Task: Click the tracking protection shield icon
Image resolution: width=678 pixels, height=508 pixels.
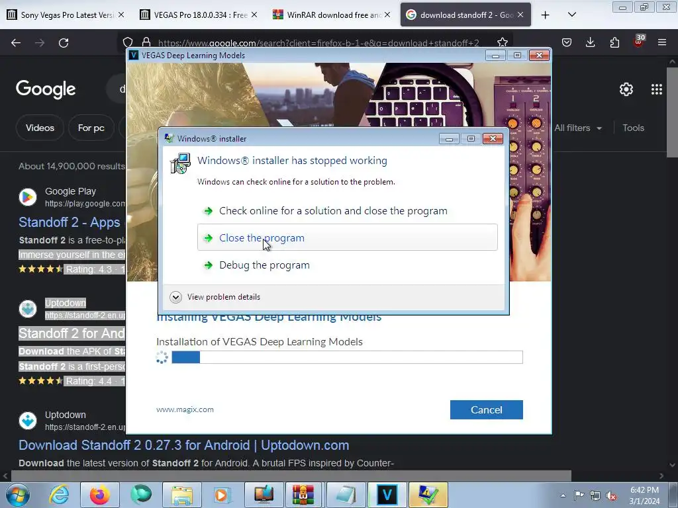Action: [128, 42]
